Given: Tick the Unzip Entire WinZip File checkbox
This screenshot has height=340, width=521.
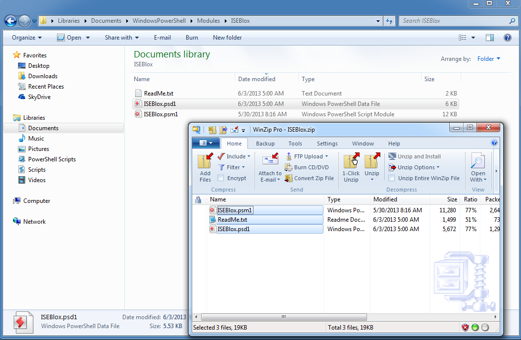Looking at the screenshot, I should (x=392, y=178).
